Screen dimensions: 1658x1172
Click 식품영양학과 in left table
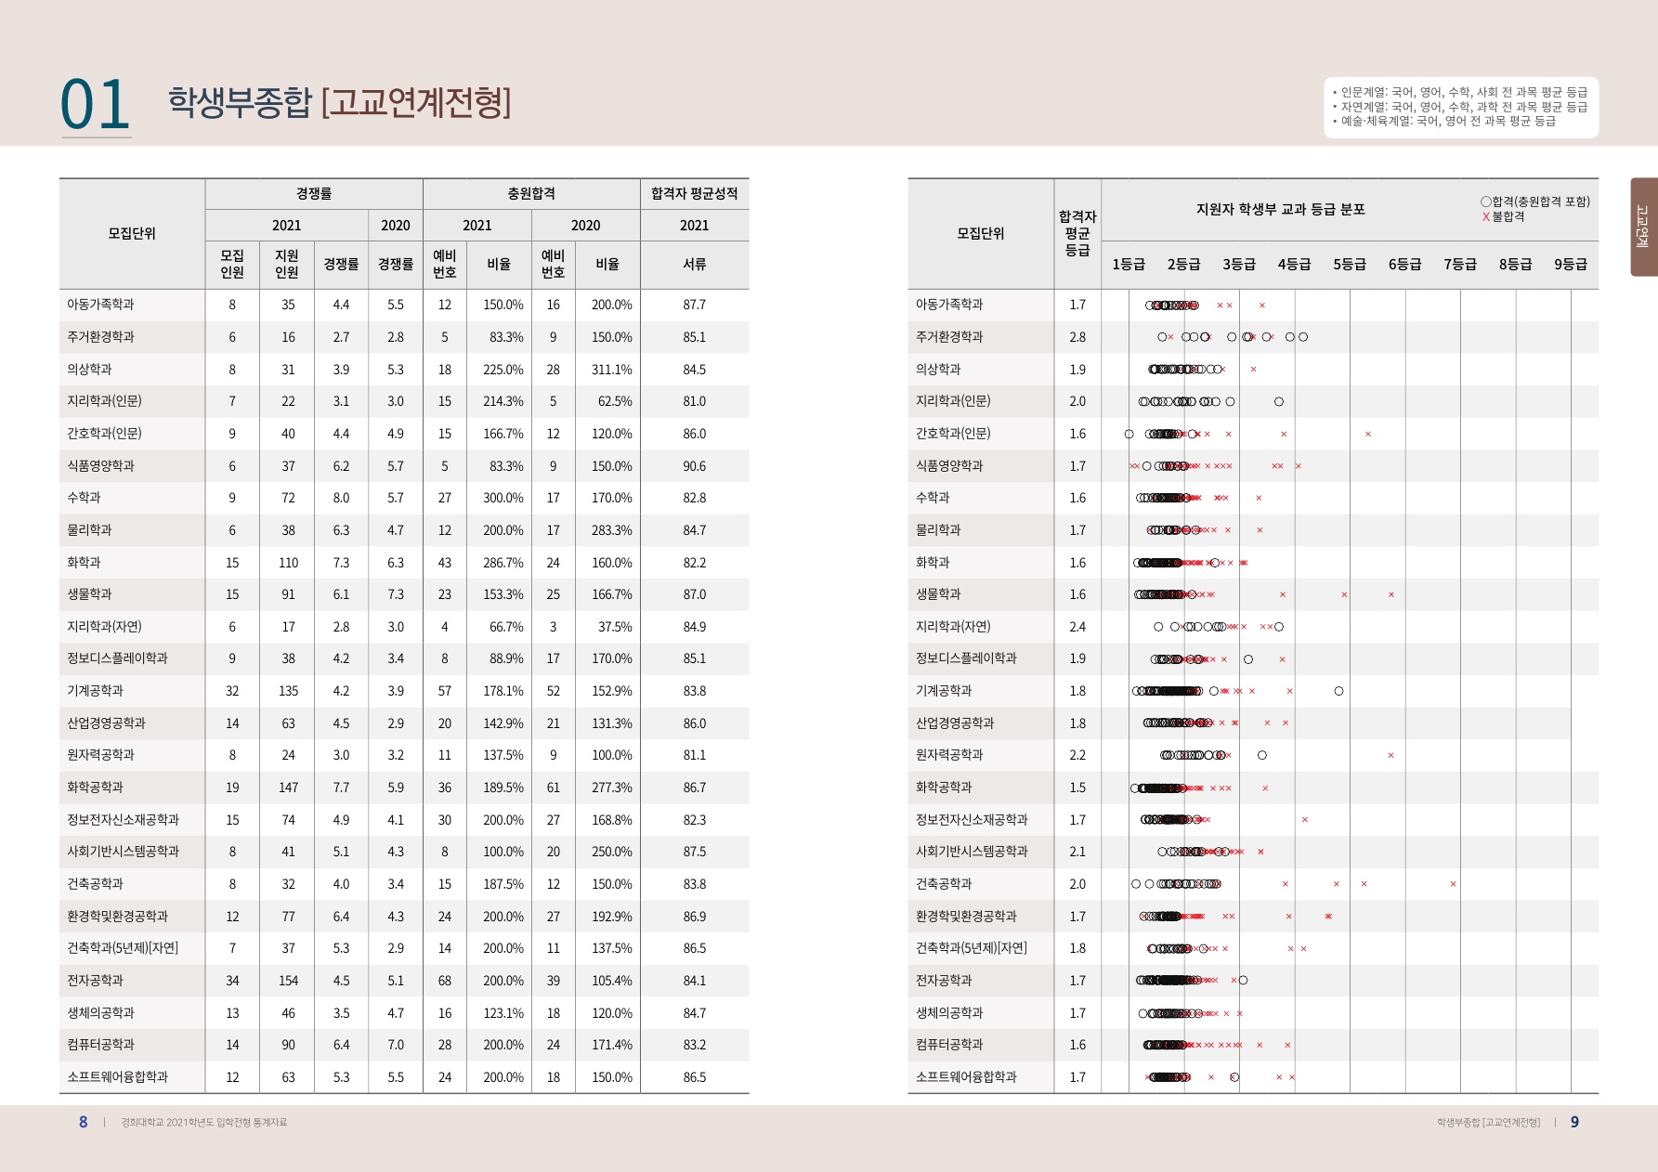(100, 466)
